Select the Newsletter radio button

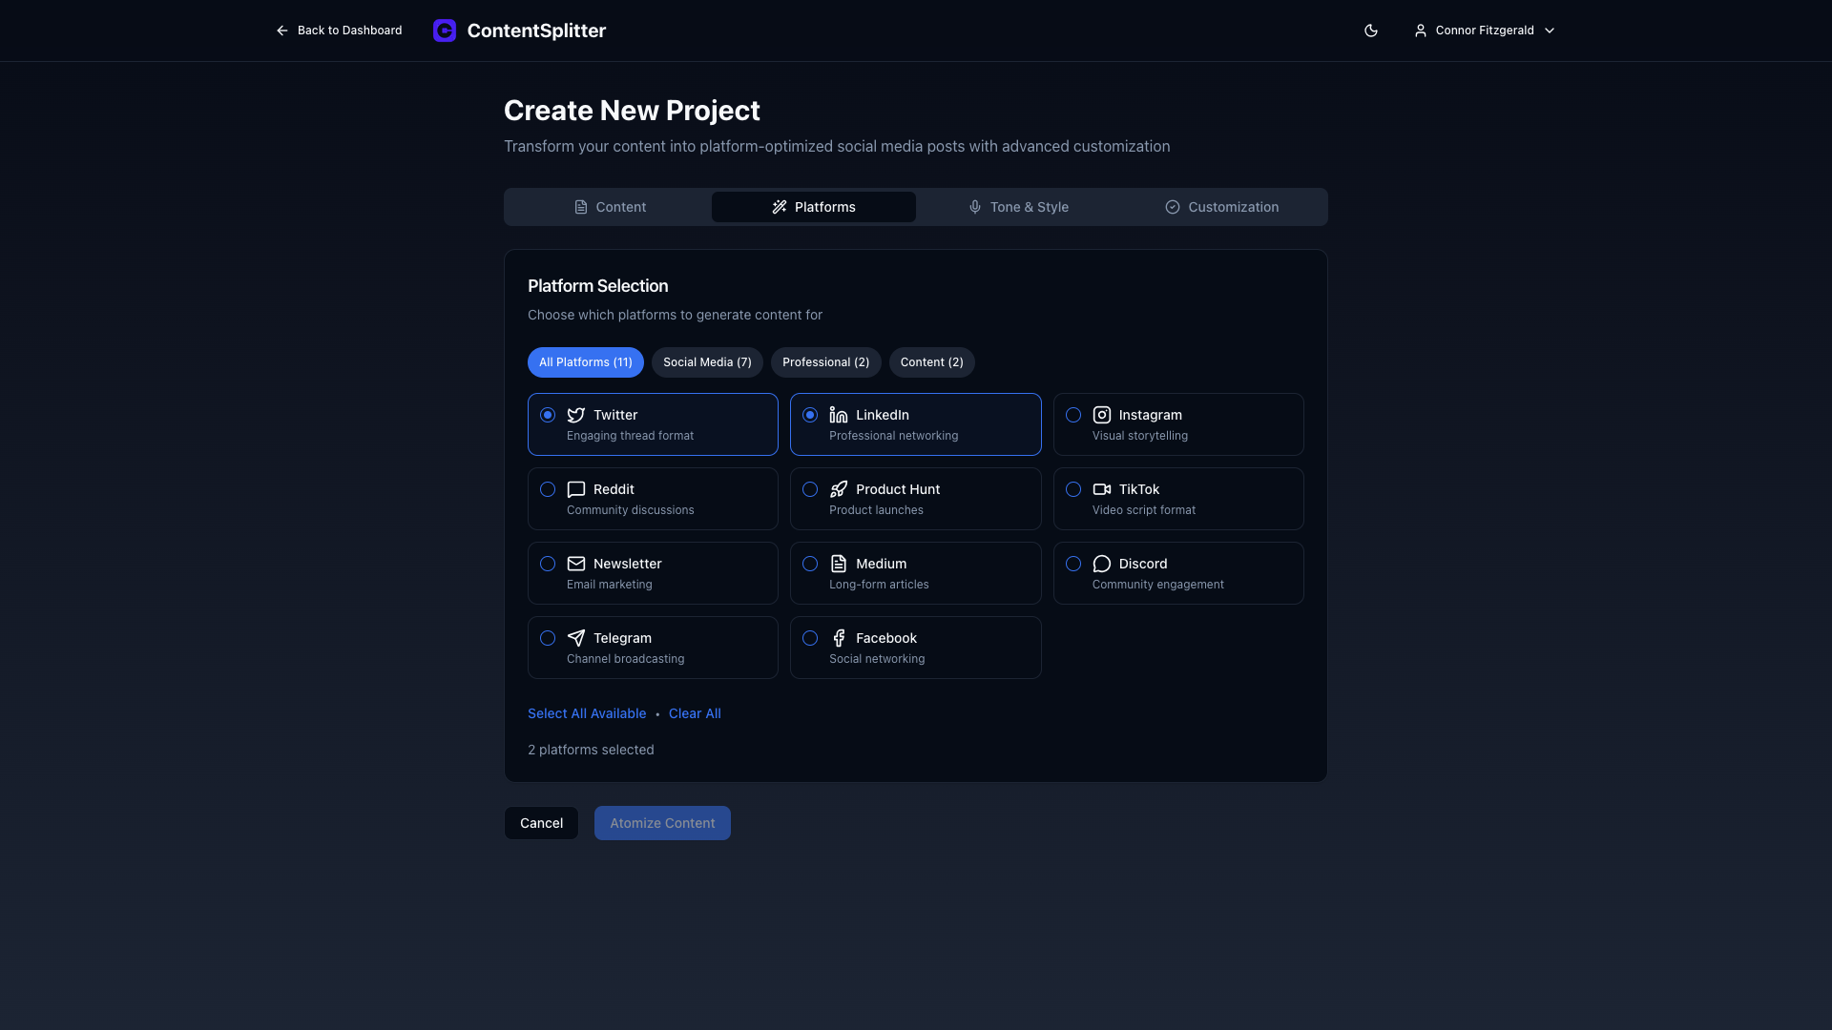click(548, 564)
